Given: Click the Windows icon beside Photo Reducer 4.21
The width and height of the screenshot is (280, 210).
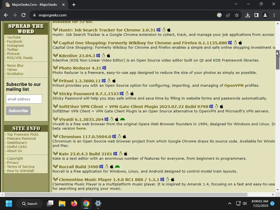Looking at the screenshot, I should [104, 68].
